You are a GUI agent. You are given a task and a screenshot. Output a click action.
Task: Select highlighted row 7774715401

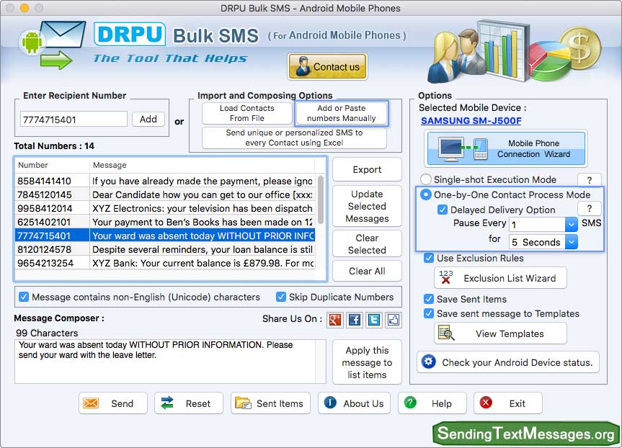point(166,236)
